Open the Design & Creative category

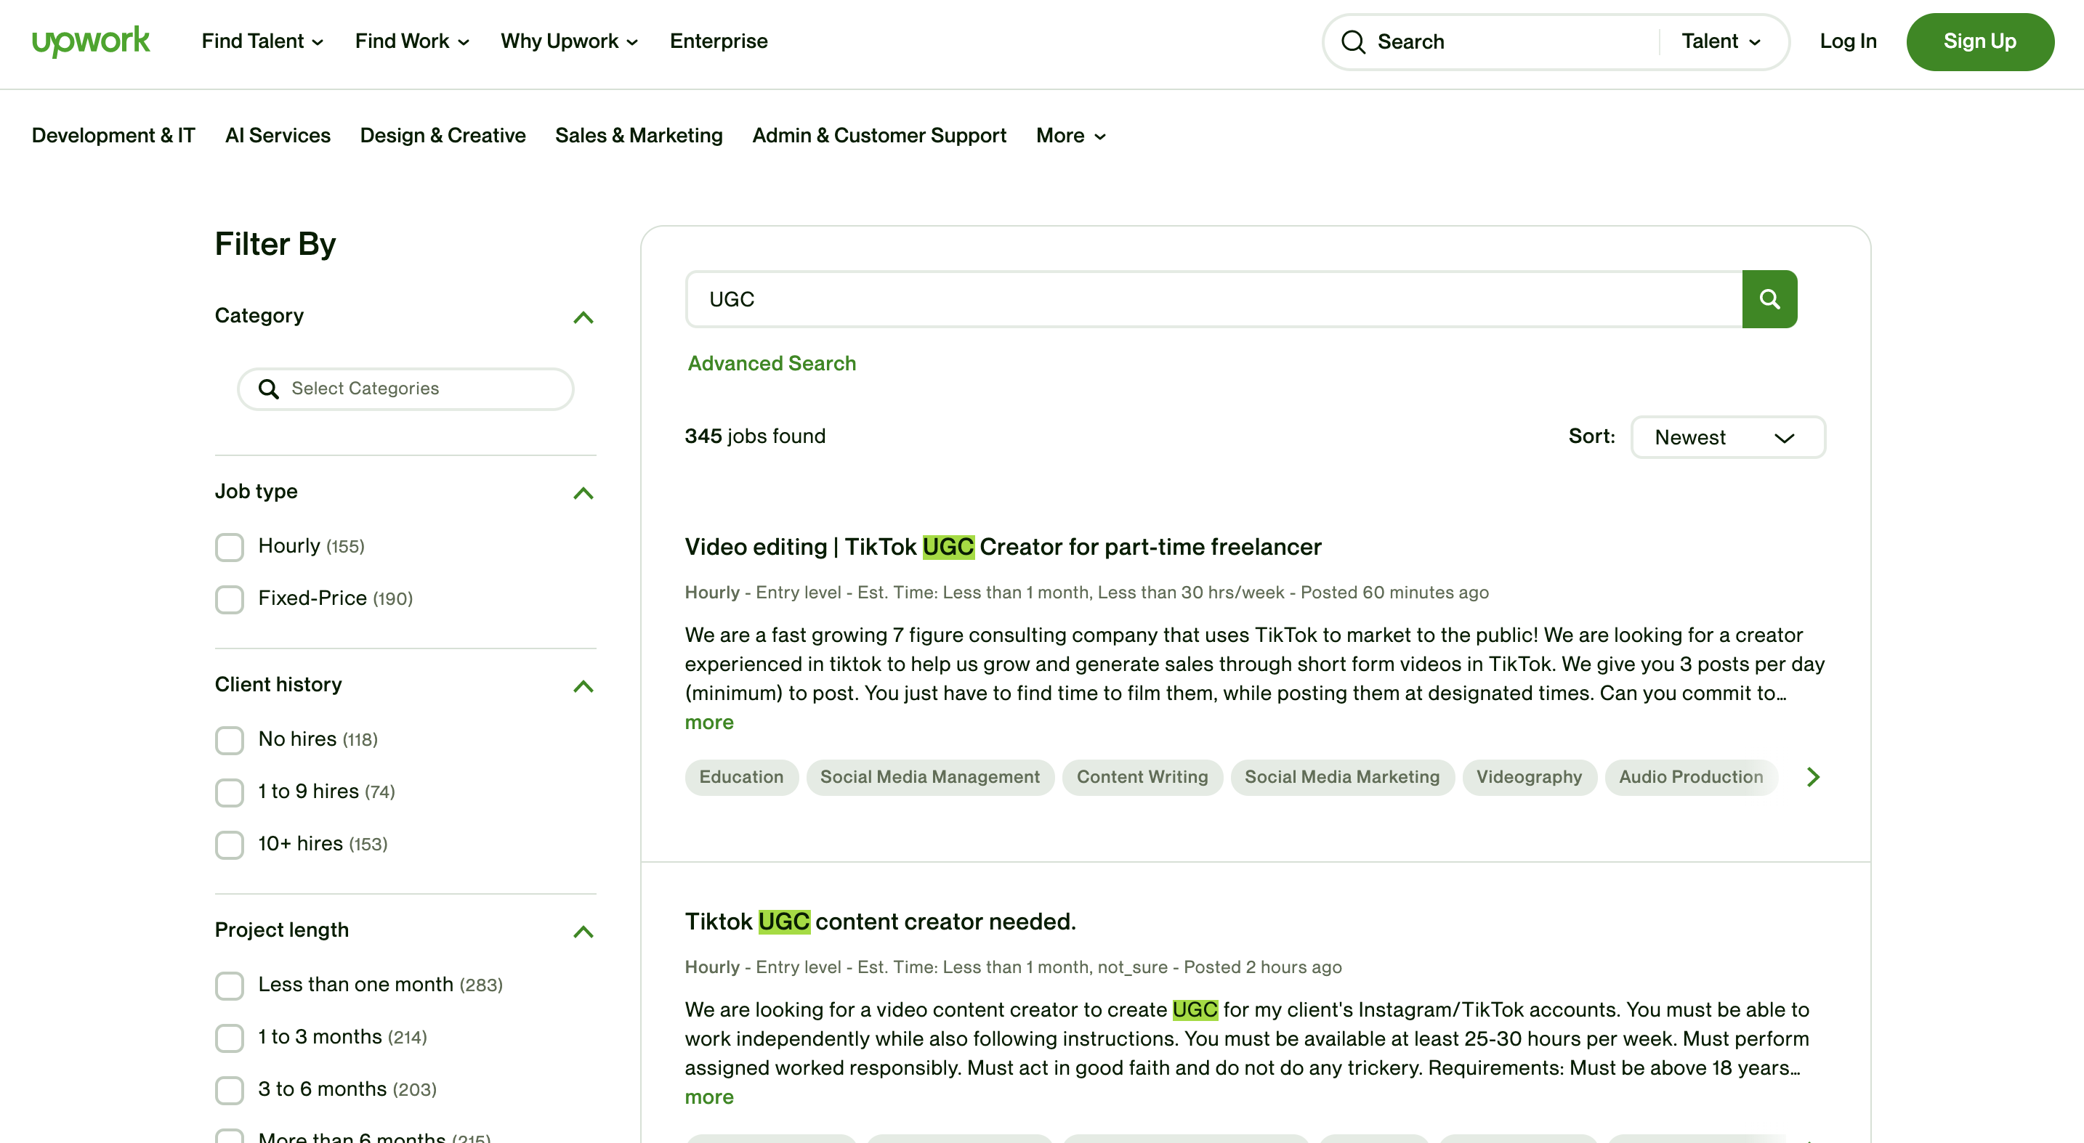coord(443,135)
